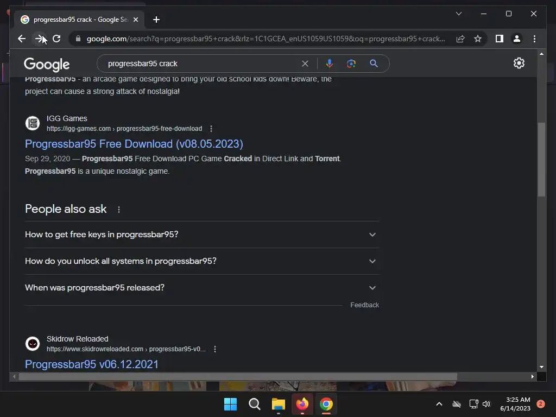
Task: Reload the current page
Action: pyautogui.click(x=56, y=39)
